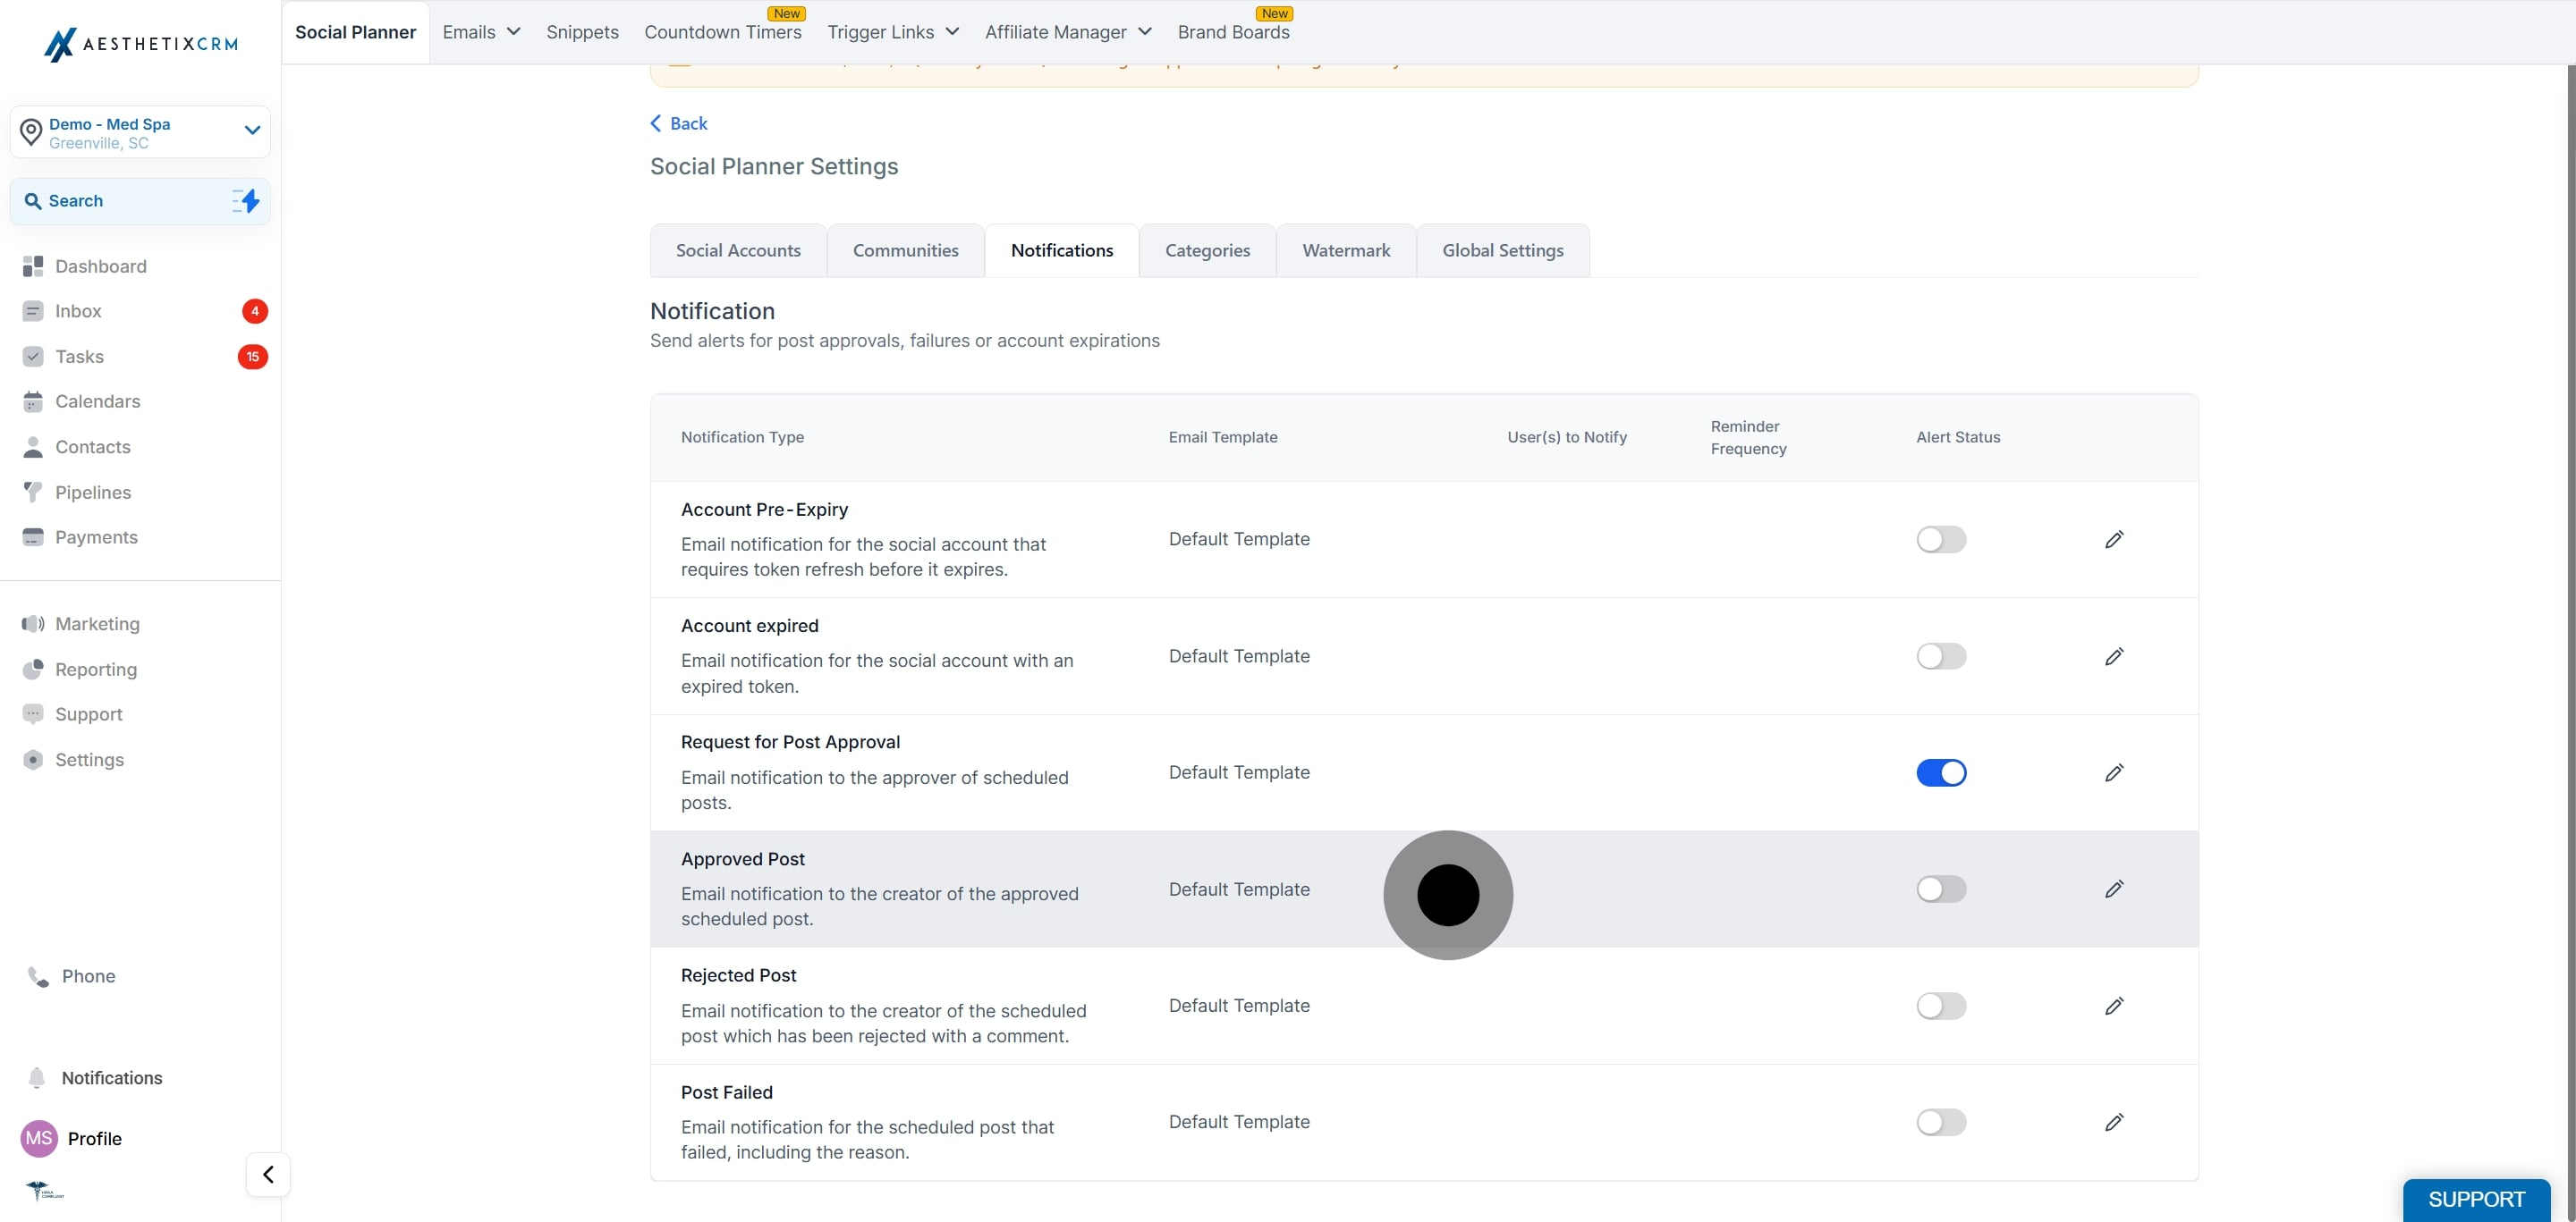The width and height of the screenshot is (2576, 1222).
Task: Open the Global Settings tab
Action: point(1502,251)
